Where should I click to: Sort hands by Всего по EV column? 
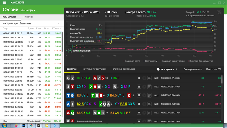coord(213,69)
